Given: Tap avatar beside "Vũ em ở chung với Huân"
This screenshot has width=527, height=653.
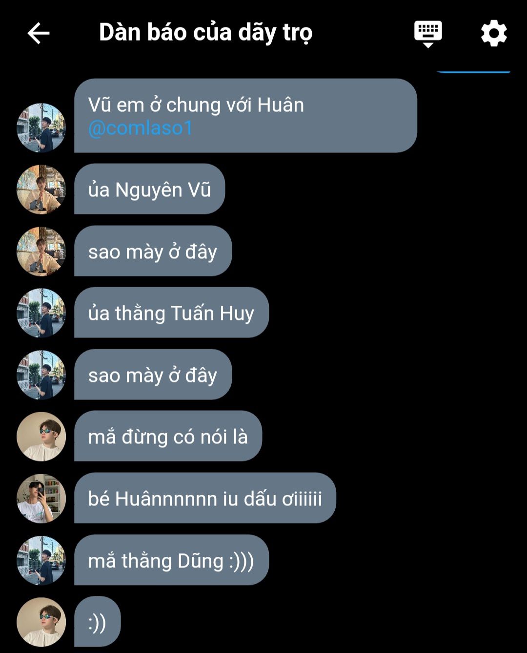Looking at the screenshot, I should point(41,127).
